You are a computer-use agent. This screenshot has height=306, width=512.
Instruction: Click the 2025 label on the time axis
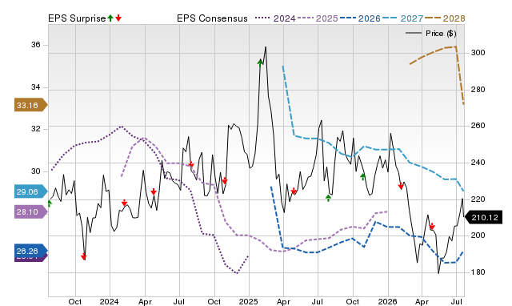(x=248, y=301)
